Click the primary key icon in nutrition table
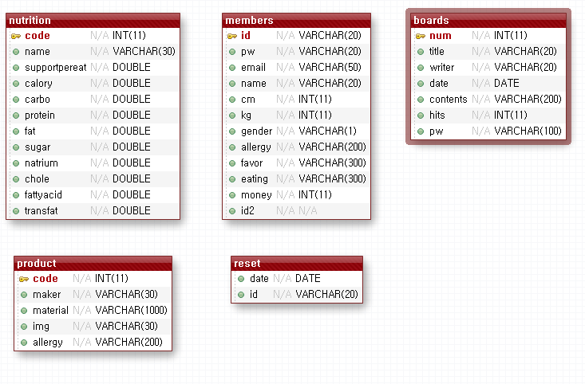The width and height of the screenshot is (585, 384). [x=16, y=36]
